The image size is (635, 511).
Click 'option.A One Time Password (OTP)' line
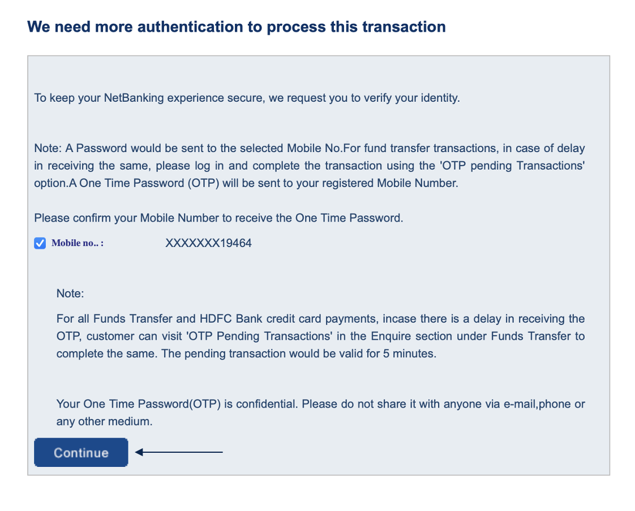(246, 183)
